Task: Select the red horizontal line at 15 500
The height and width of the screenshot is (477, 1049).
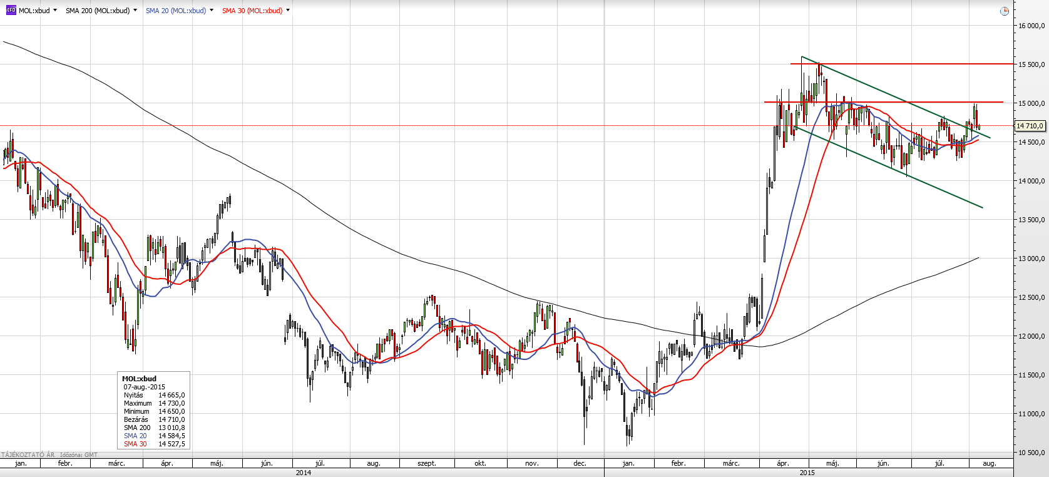Action: point(901,64)
